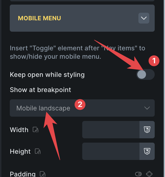Click the Keep open while styling label
The width and height of the screenshot is (165, 177).
47,75
